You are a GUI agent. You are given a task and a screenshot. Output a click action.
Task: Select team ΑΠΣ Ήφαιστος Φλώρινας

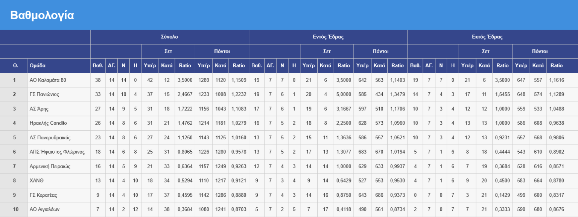(57, 152)
